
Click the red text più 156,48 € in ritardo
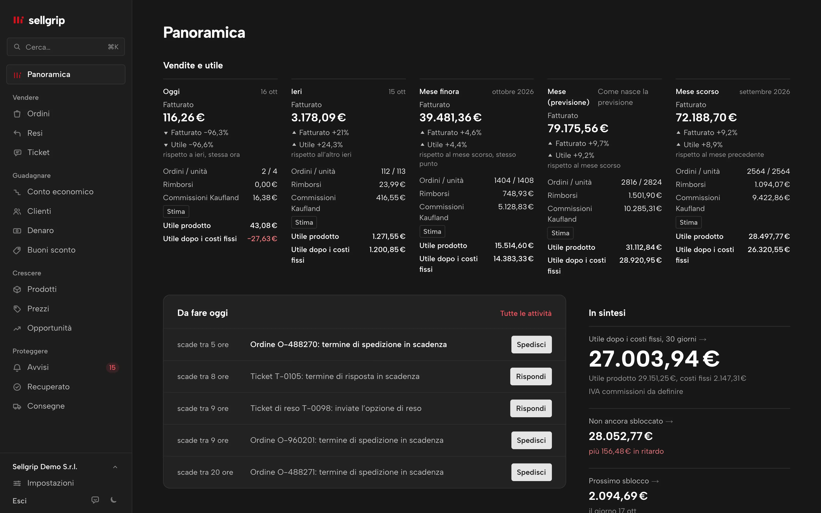coord(626,451)
